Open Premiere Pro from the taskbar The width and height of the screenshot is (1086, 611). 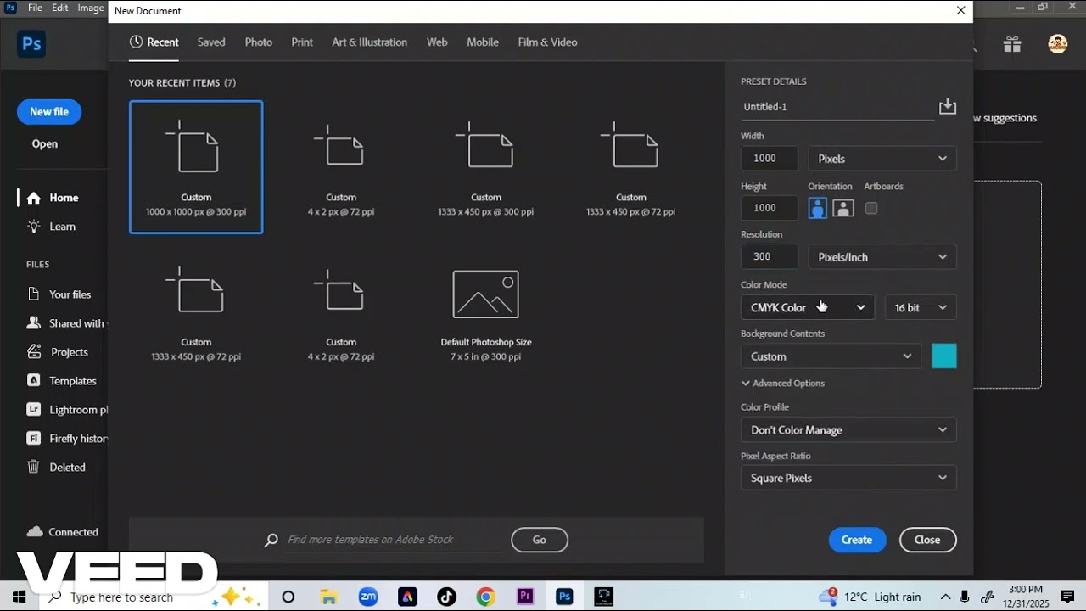coord(525,597)
